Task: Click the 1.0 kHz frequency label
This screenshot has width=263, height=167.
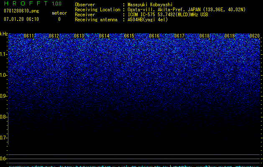Action: (x=3, y=75)
